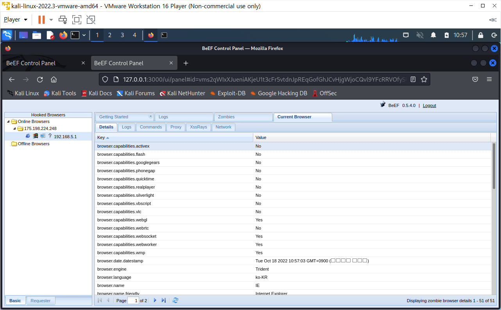Collapse the Online Browsers tree node
The height and width of the screenshot is (310, 501).
(x=8, y=121)
